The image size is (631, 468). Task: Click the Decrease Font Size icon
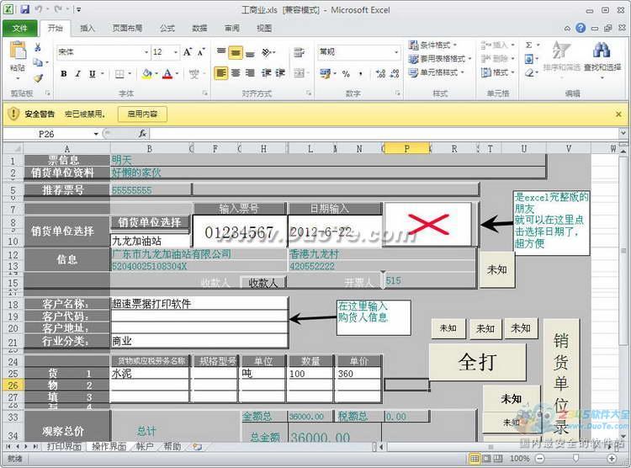[x=201, y=52]
